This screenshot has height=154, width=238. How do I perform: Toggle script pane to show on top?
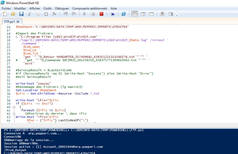click(x=135, y=14)
